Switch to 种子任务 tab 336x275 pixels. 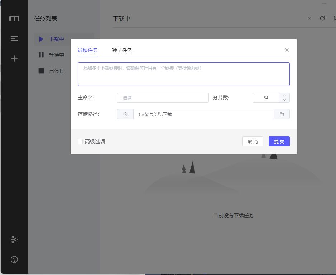click(x=122, y=50)
